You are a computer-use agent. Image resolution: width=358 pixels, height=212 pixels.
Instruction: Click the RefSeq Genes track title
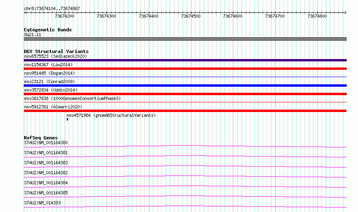click(x=41, y=138)
